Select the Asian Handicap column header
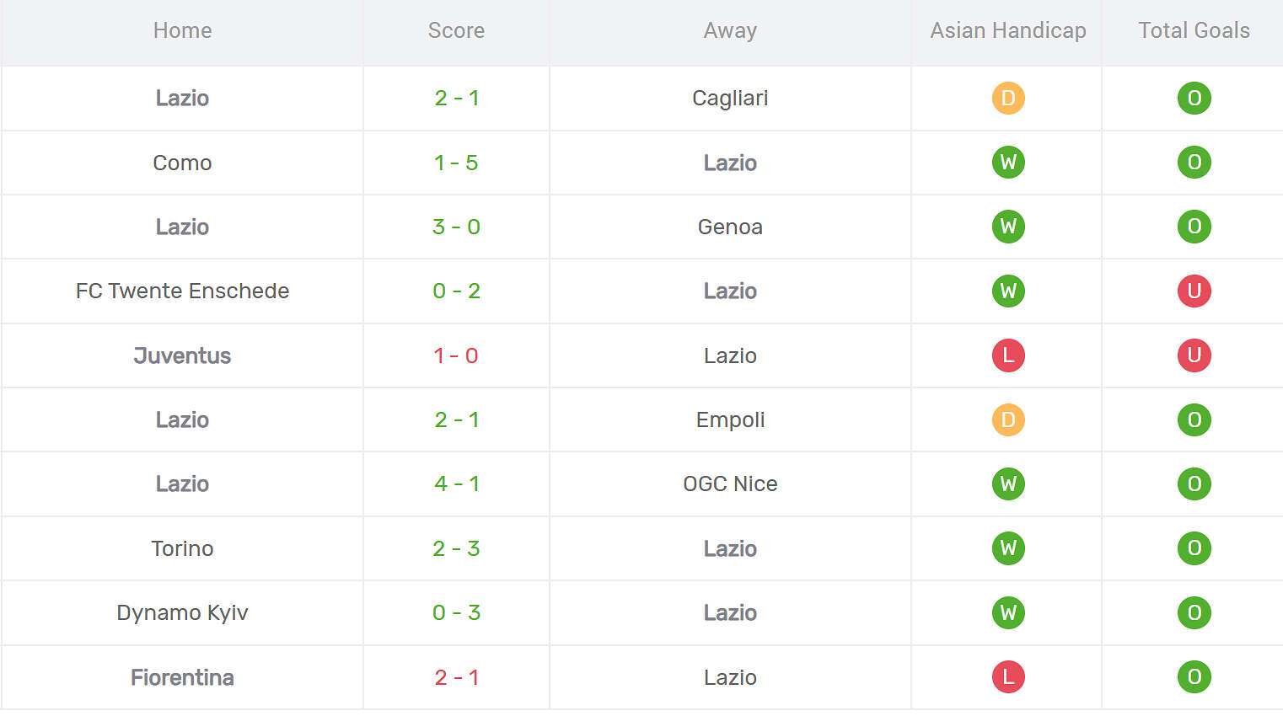Image resolution: width=1283 pixels, height=716 pixels. pyautogui.click(x=1008, y=30)
